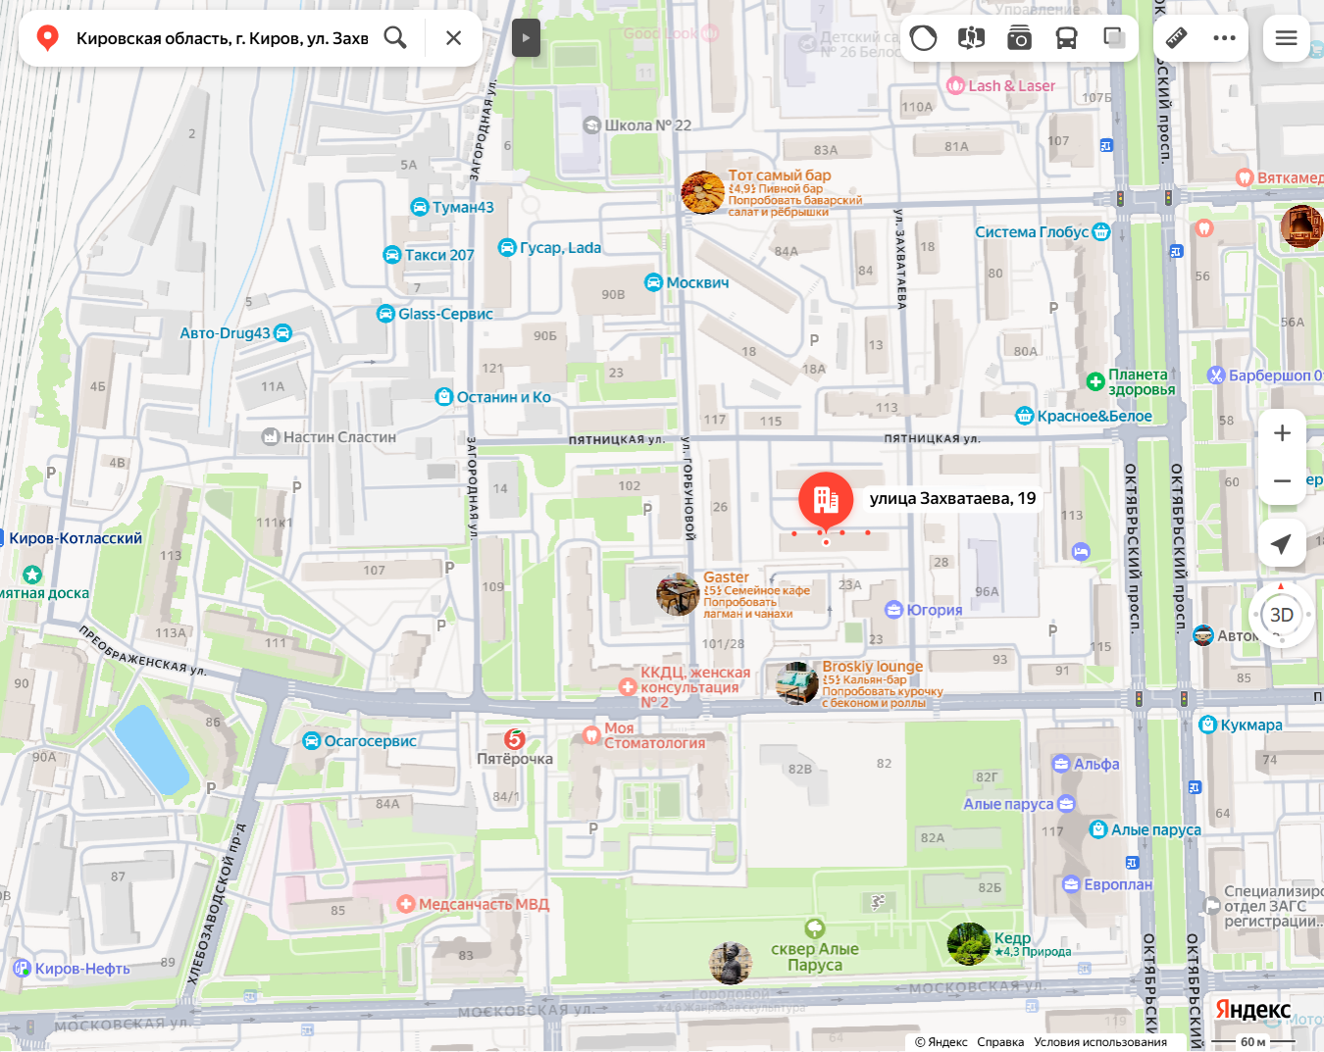
Task: Click the Киров-Котласский station label
Action: click(76, 538)
